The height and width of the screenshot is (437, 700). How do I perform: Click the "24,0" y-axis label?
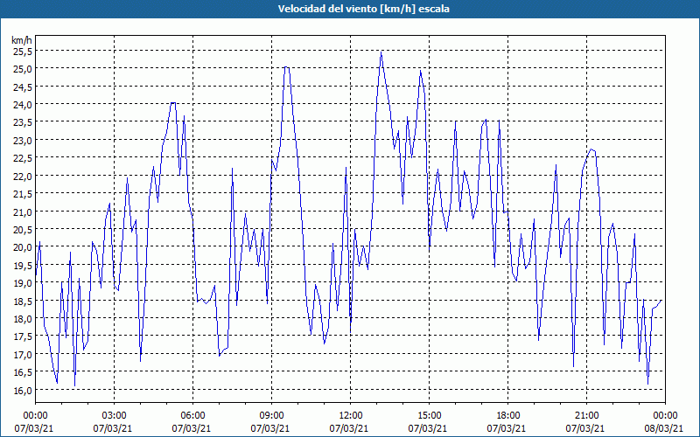[x=22, y=105]
